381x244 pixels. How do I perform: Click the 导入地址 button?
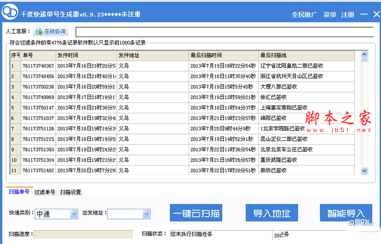[x=272, y=213]
